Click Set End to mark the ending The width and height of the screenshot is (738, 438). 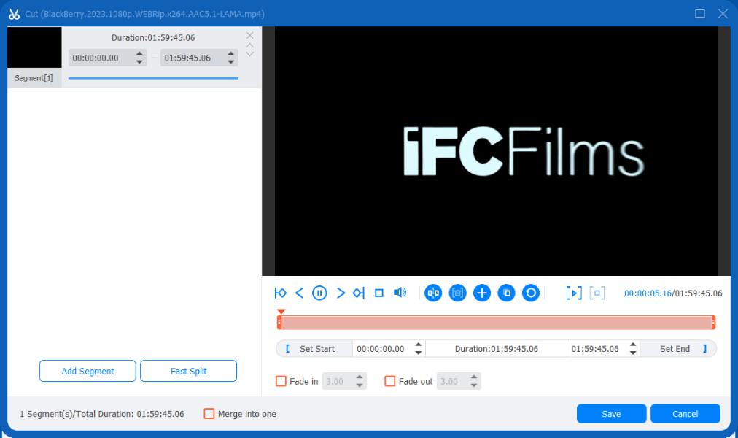click(677, 348)
